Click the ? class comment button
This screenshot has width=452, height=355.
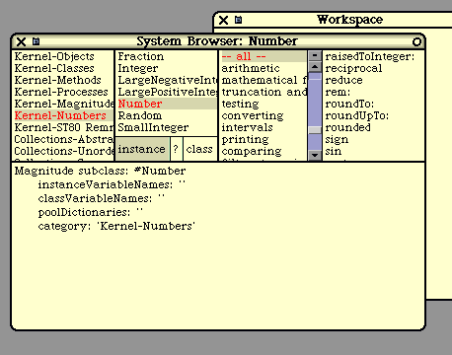click(176, 149)
